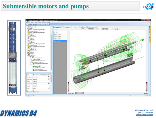Screen dimensions: 156x118
Task: Collapse the Transient response node
Action: tap(31, 65)
